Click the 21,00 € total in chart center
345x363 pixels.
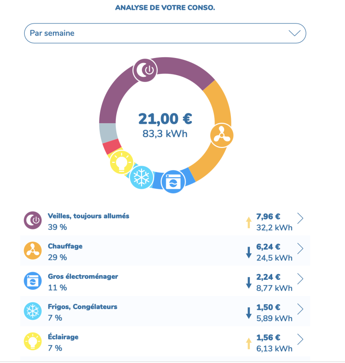[x=165, y=119]
